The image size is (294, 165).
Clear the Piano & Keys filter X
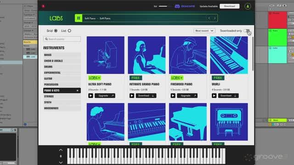(x=78, y=91)
